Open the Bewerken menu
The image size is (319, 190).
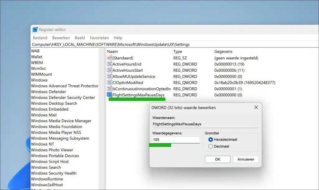(61, 38)
